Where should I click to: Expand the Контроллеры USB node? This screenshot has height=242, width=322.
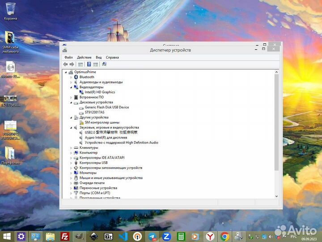tap(71, 163)
